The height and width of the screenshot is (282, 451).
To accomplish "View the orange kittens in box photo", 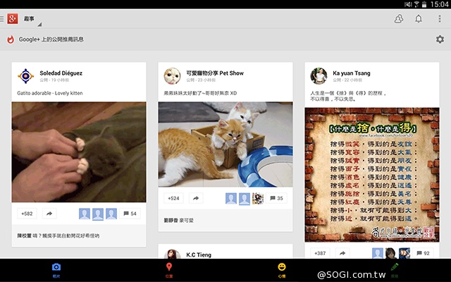I will click(x=225, y=145).
